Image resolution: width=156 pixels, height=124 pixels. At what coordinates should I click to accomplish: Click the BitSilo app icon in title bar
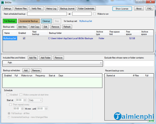[x=2, y=3]
